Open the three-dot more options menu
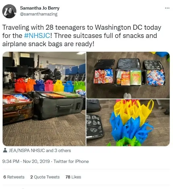 pyautogui.click(x=167, y=8)
